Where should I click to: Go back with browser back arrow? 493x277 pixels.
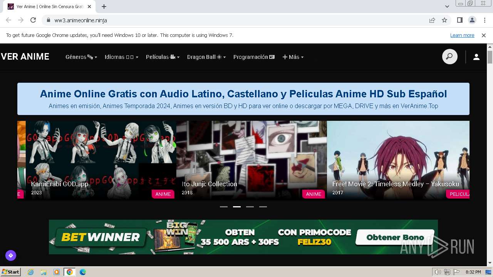[8, 20]
